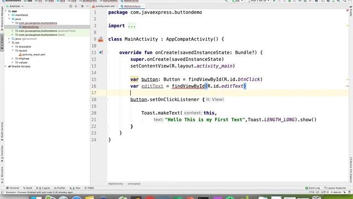Open the Favorites side tab
This screenshot has height=199, width=353.
tap(2, 154)
